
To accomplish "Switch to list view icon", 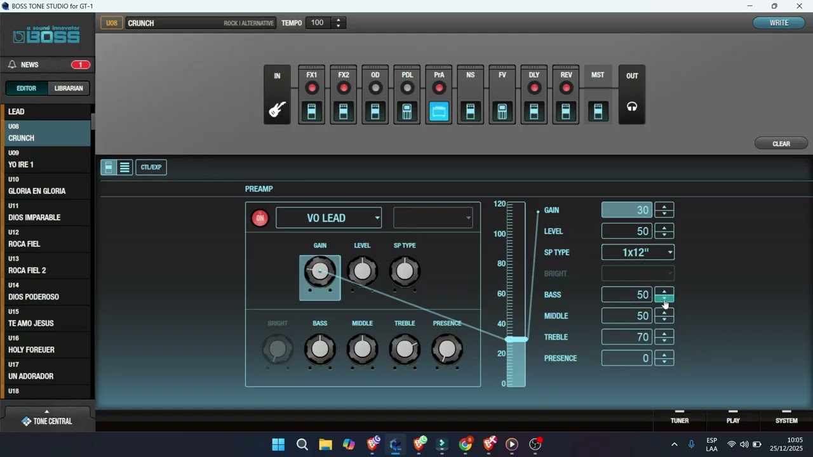I will (x=124, y=167).
